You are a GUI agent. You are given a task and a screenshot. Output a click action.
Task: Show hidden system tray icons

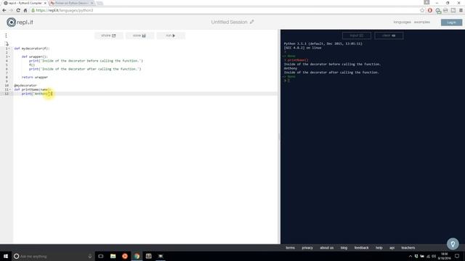pos(411,256)
